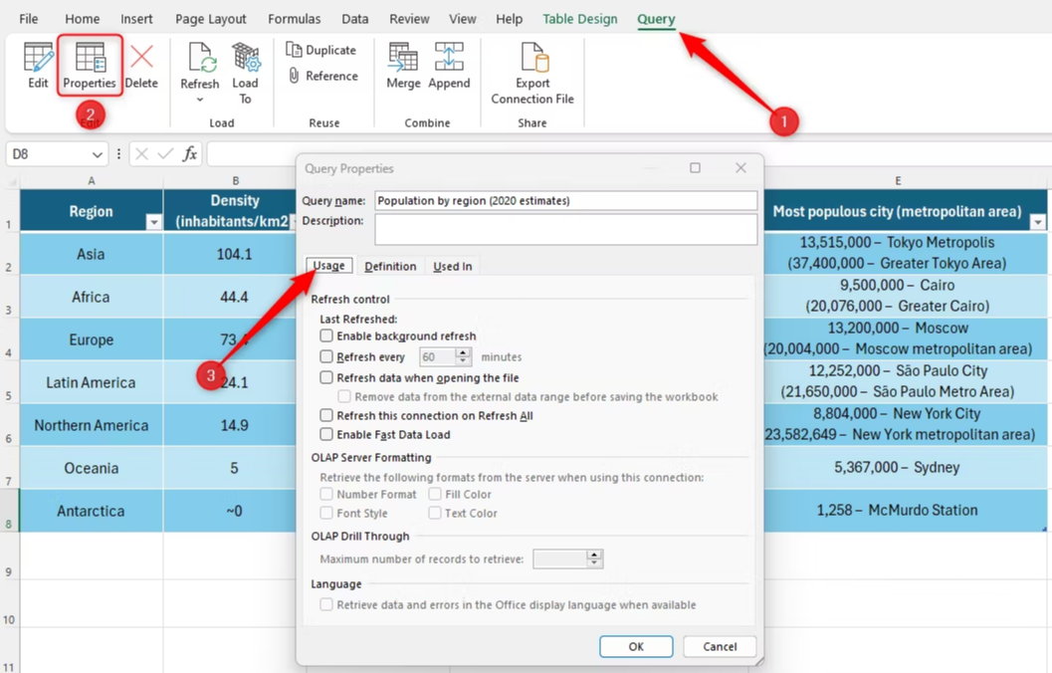Select the Oceania cell
1052x673 pixels.
[92, 468]
